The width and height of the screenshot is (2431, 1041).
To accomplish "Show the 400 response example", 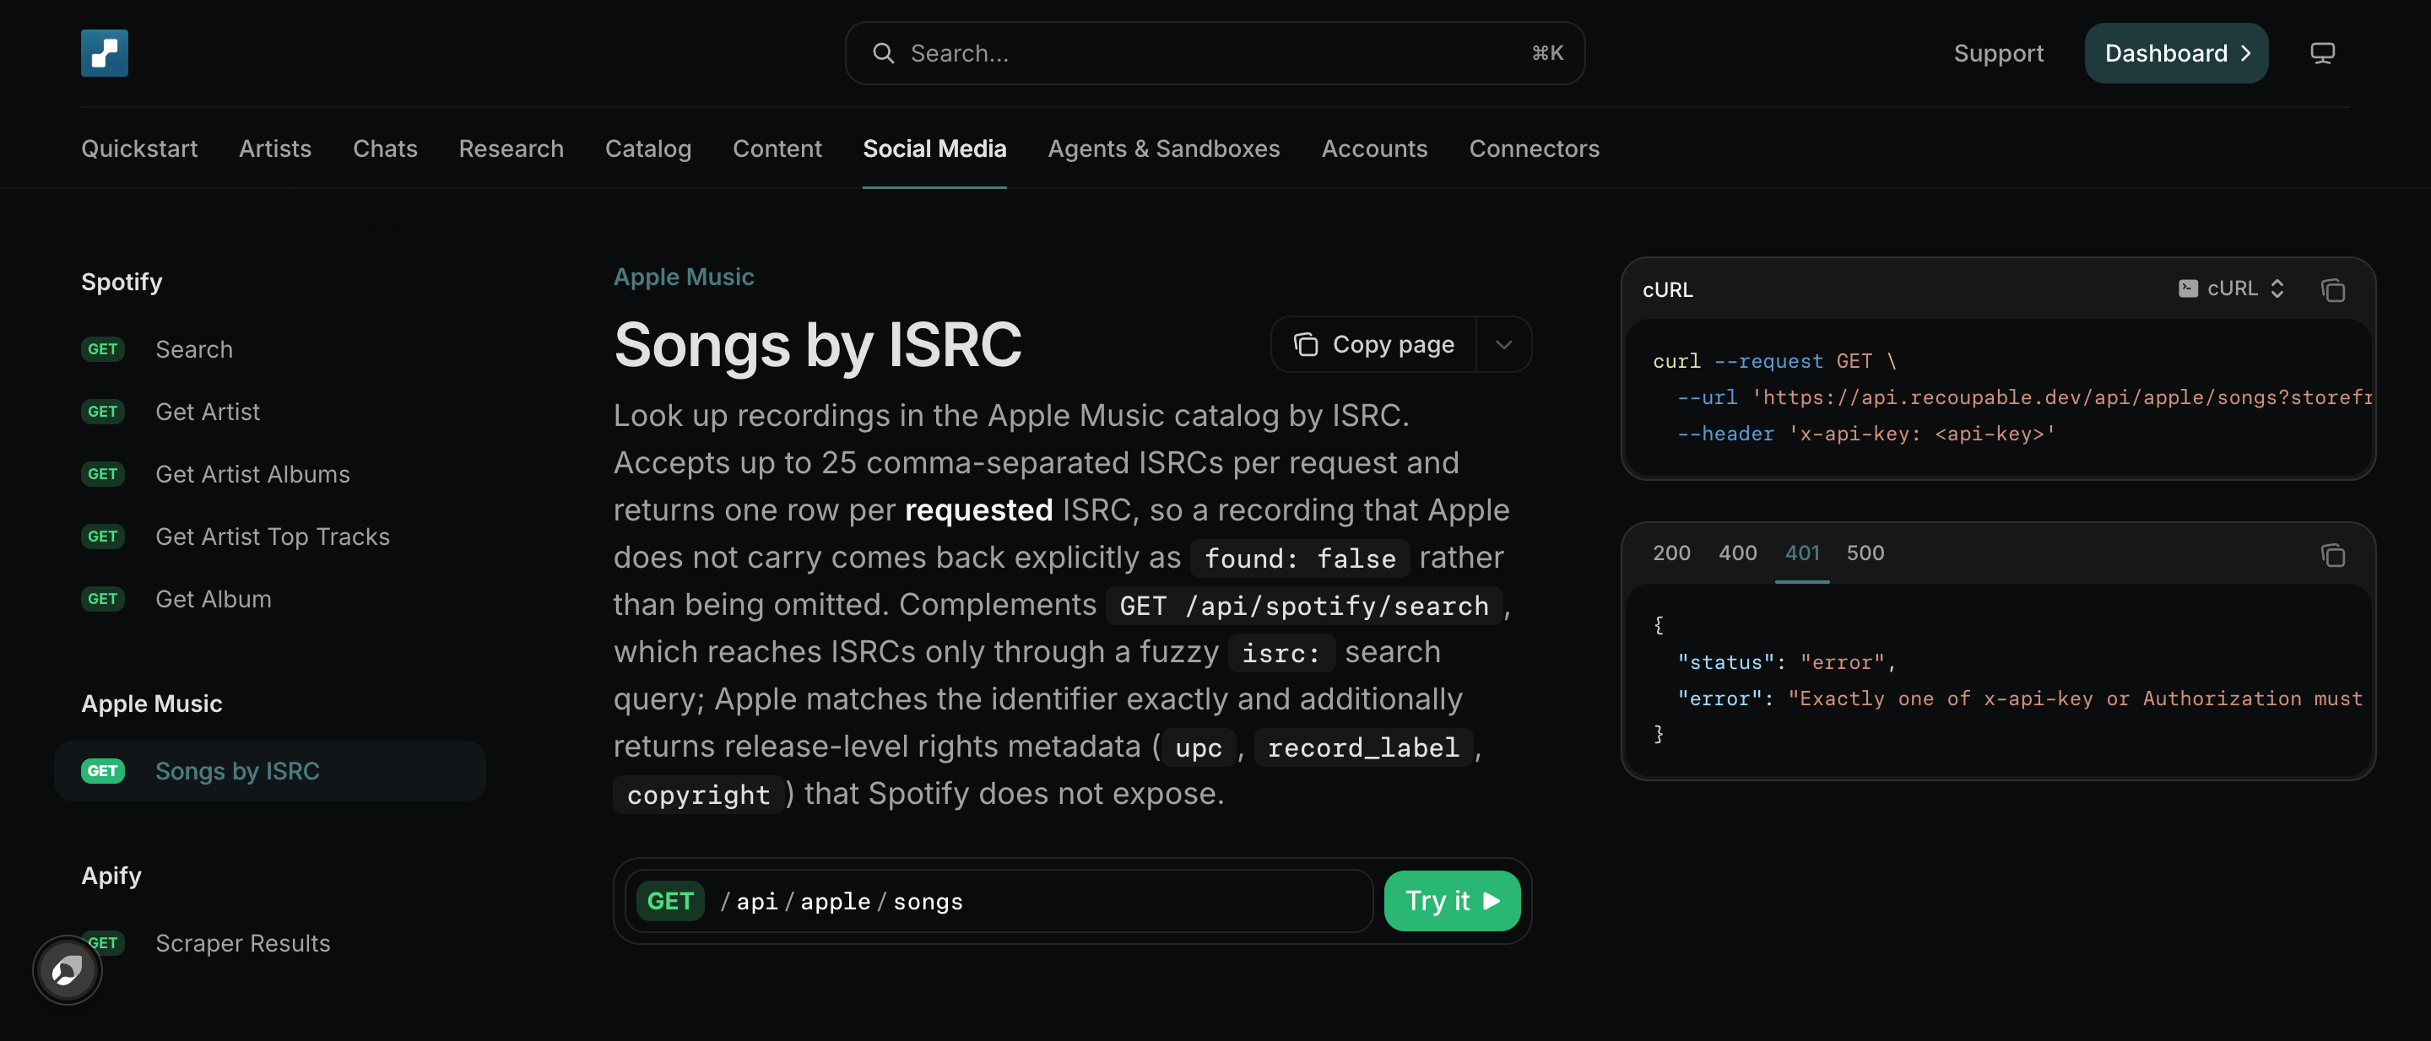I will click(1737, 553).
